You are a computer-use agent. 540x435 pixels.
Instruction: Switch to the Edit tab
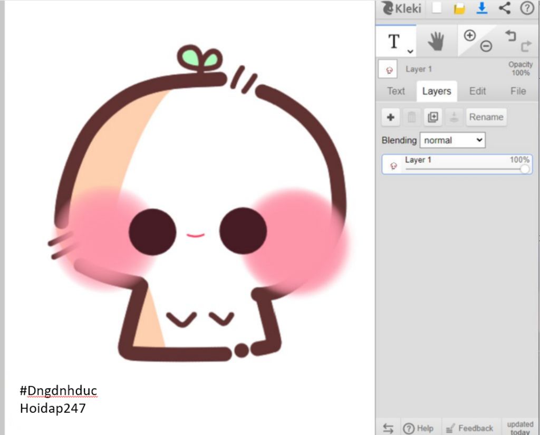coord(477,91)
